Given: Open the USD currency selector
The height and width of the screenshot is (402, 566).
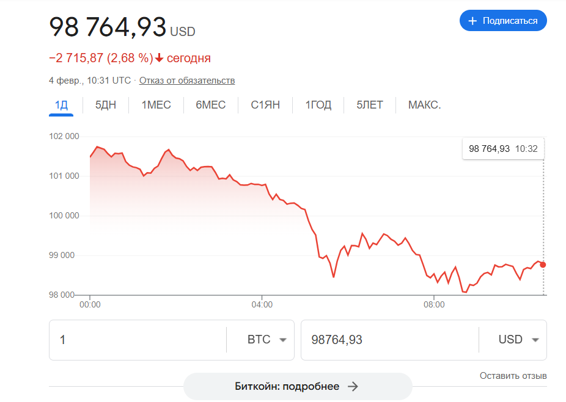Looking at the screenshot, I should (x=516, y=339).
